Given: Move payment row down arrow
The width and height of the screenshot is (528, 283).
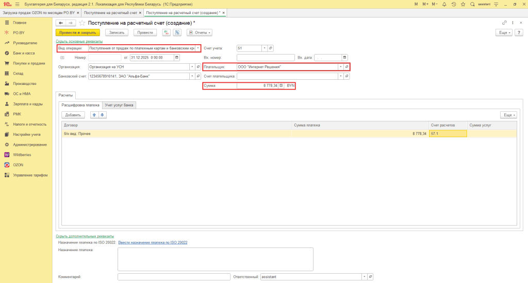Looking at the screenshot, I should pos(103,115).
